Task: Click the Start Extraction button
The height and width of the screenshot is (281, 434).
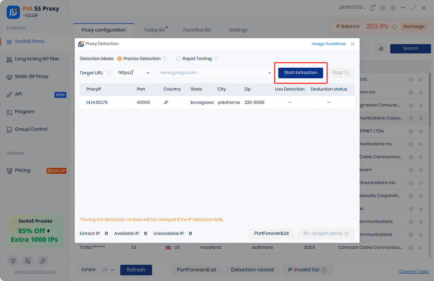Action: (x=301, y=73)
